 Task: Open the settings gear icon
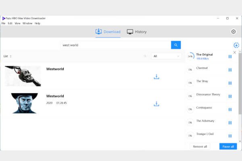pos(233,32)
